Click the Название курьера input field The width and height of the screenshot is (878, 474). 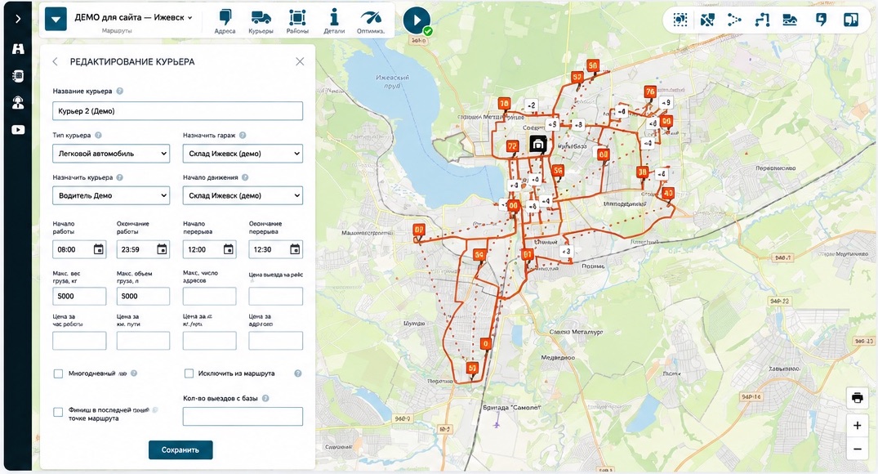tap(177, 111)
